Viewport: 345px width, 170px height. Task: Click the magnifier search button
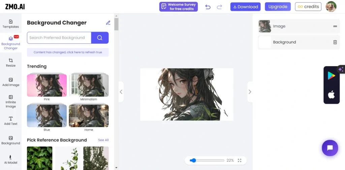[x=100, y=38]
